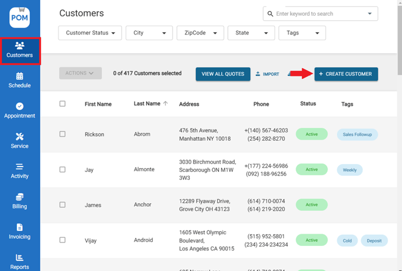The height and width of the screenshot is (271, 402).
Task: Click the Sales Followup tag badge
Action: click(x=357, y=134)
